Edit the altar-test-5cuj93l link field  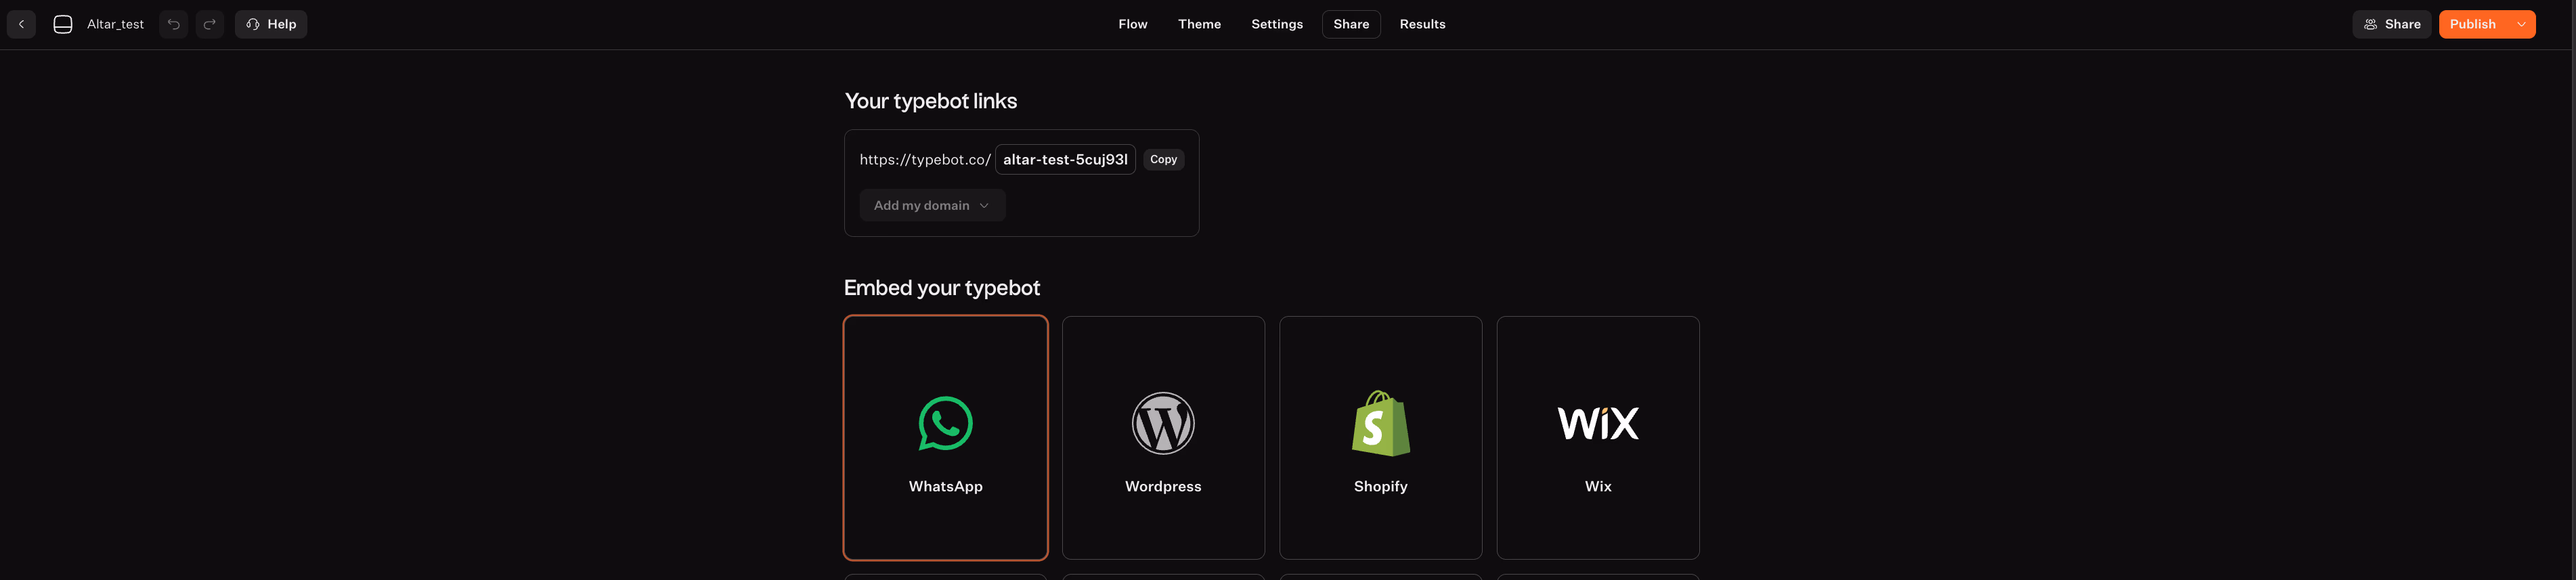1064,159
